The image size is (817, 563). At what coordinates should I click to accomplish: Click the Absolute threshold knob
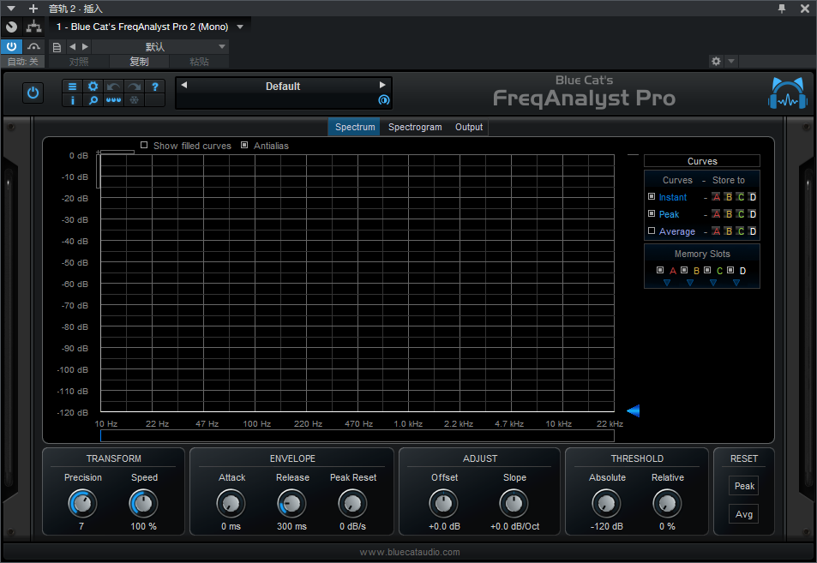point(606,503)
